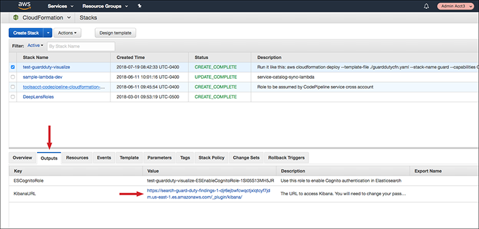This screenshot has width=479, height=229.
Task: Open the Kibana URL link
Action: 209,194
